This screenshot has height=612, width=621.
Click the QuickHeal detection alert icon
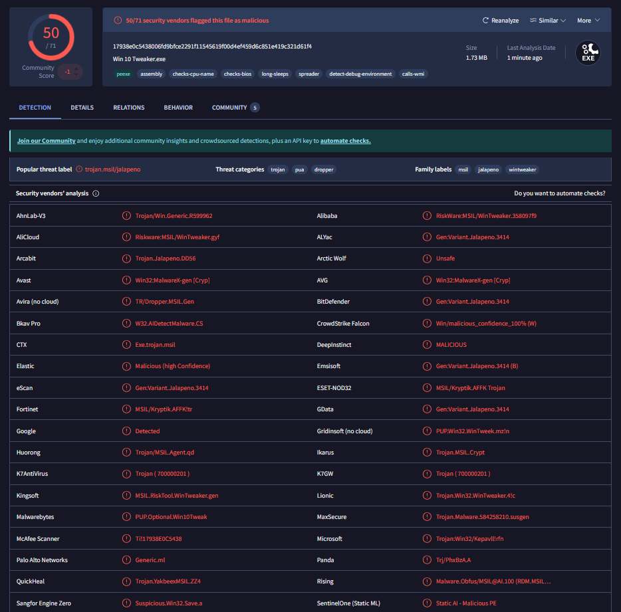coord(126,581)
